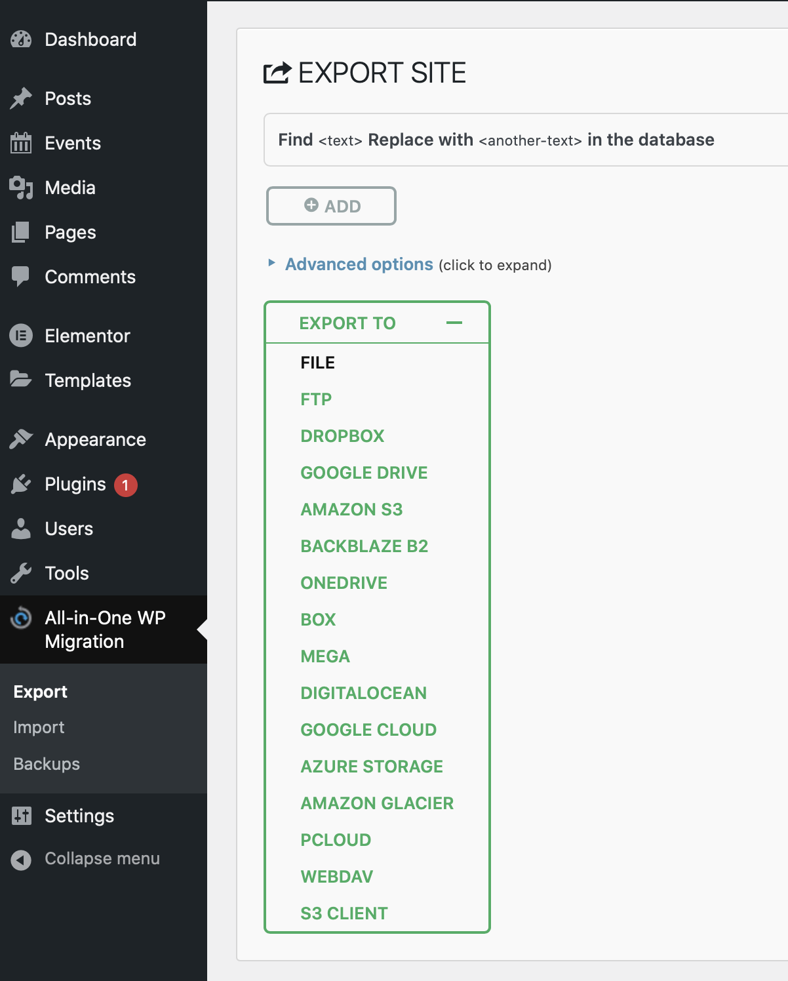
Task: Open the Users menu item
Action: (x=69, y=529)
